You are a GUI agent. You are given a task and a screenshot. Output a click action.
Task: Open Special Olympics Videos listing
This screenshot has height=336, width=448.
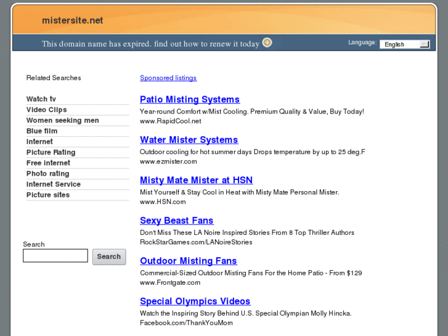point(195,301)
